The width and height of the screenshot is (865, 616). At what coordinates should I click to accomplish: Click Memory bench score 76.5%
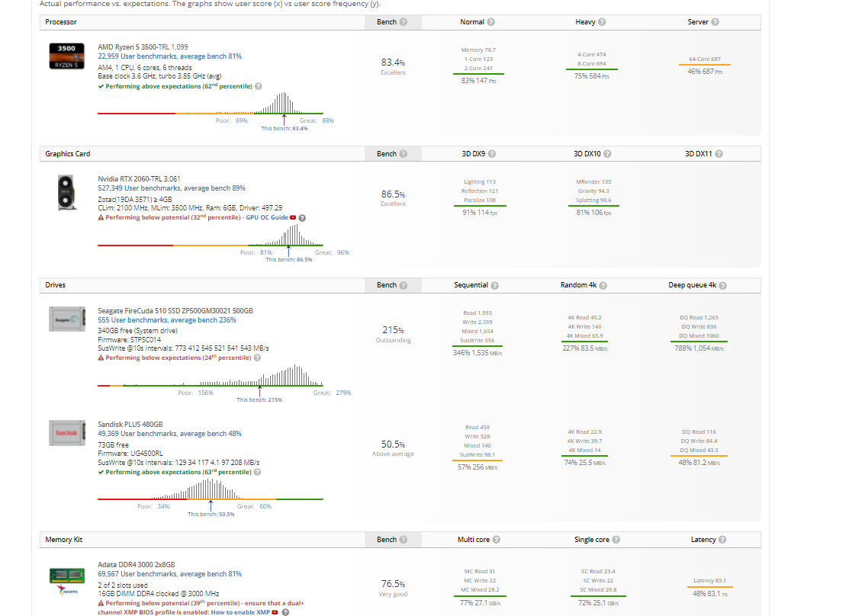[393, 583]
